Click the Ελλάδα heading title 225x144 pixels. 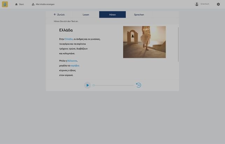coord(66,30)
